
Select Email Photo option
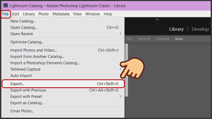pos(22,111)
